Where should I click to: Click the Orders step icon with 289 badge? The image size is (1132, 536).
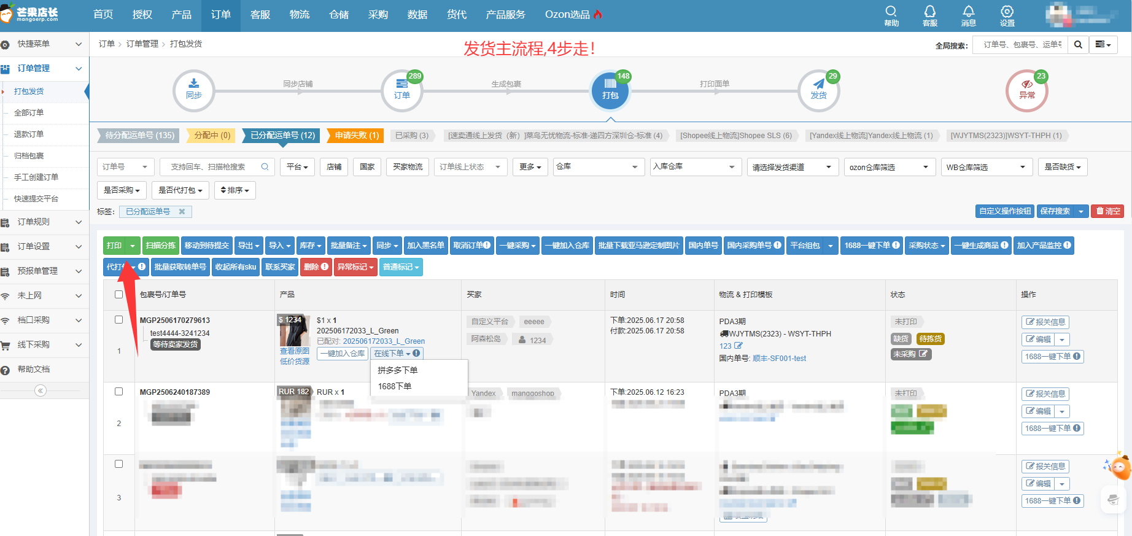pos(401,90)
